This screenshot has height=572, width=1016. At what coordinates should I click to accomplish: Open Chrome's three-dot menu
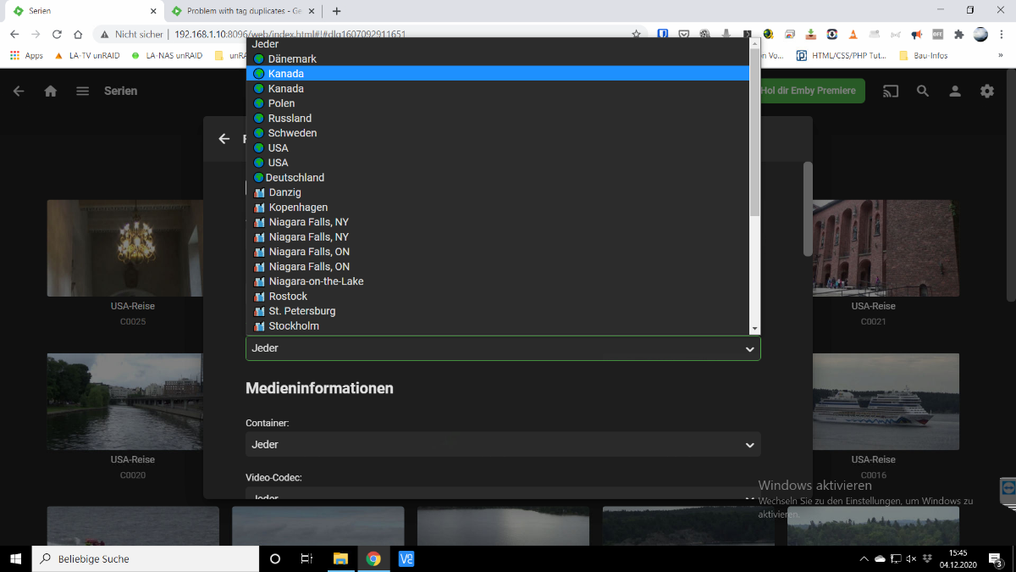point(1002,34)
